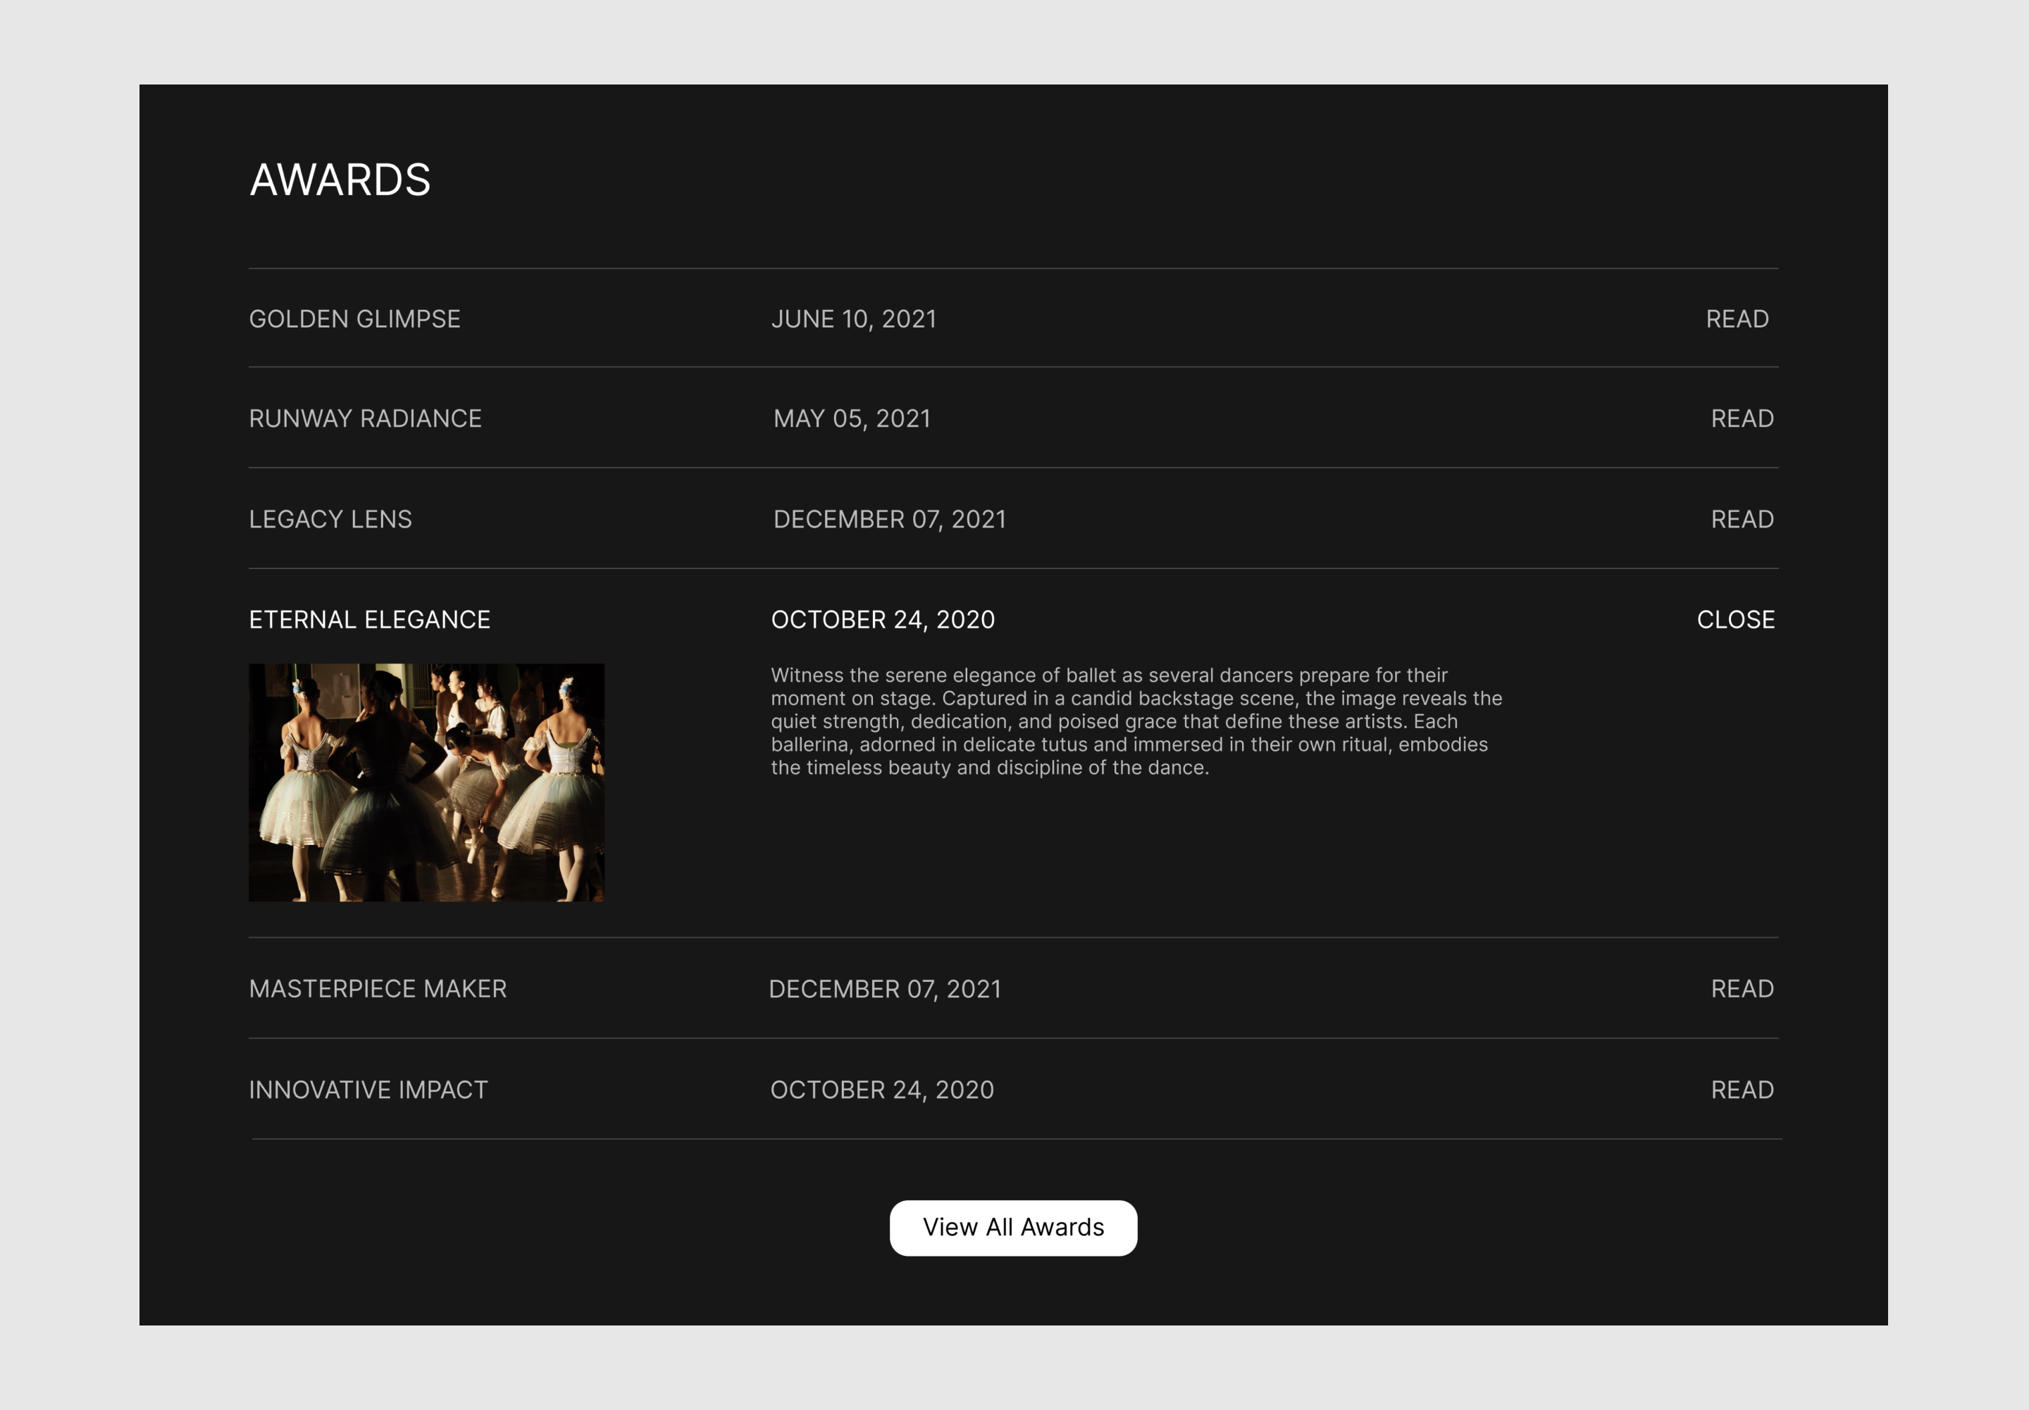The image size is (2029, 1410).
Task: Expand Masterpiece Maker READ link
Action: [x=1742, y=989]
